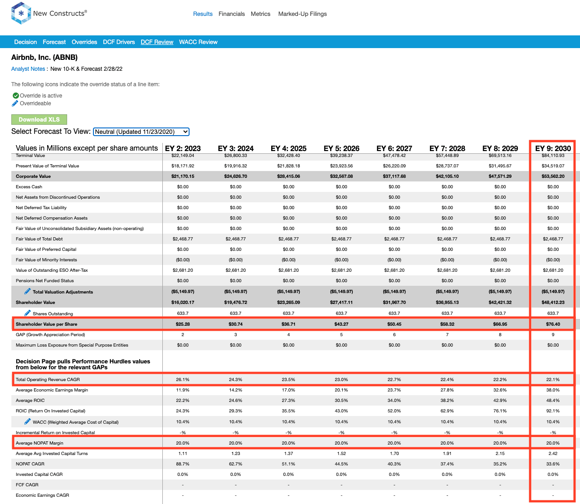Click the $21,170.15 corporate value cell
The image size is (580, 504).
pyautogui.click(x=183, y=176)
